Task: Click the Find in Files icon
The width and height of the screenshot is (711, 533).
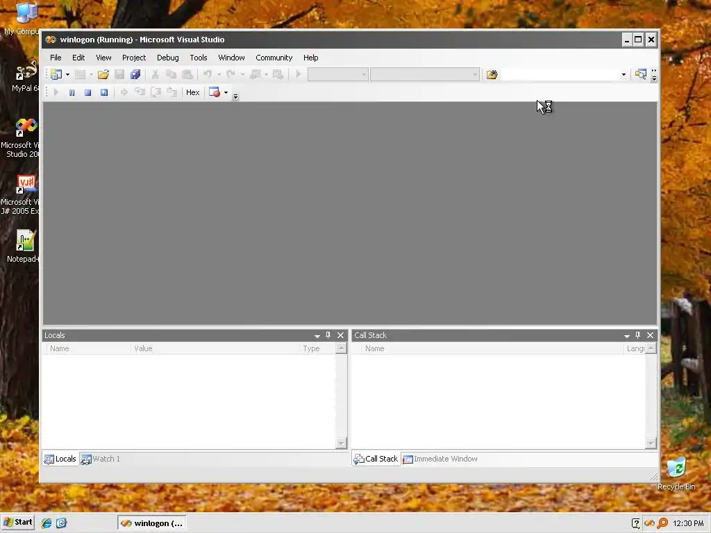Action: coord(492,74)
